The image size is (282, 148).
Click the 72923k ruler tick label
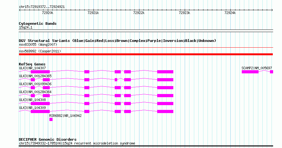[x=184, y=13]
